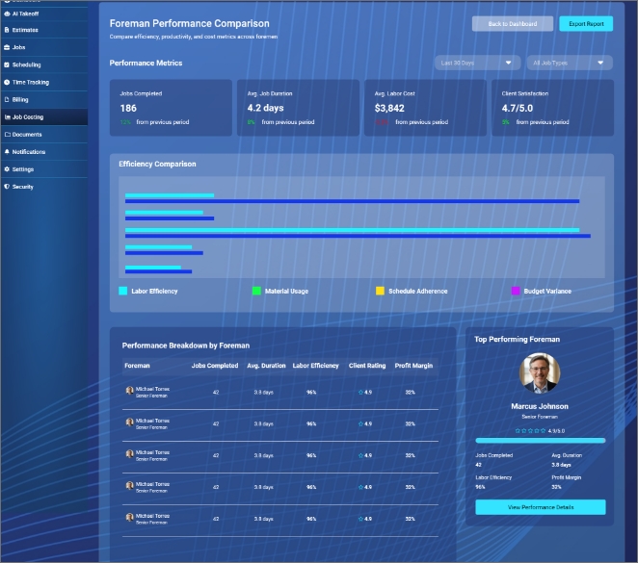This screenshot has width=638, height=563.
Task: Click View Performance Details button
Action: click(x=541, y=507)
